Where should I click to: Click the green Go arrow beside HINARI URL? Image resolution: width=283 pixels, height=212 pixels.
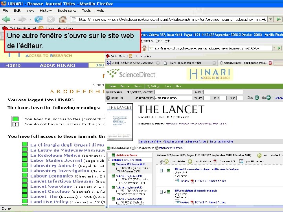point(279,19)
